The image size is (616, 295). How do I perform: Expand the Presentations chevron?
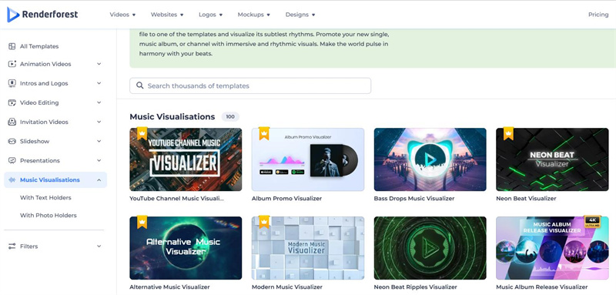pyautogui.click(x=99, y=160)
